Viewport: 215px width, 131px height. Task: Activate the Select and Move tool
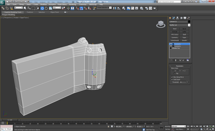tap(42, 8)
